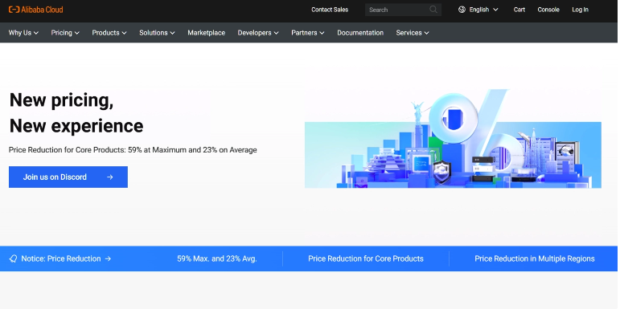Open the Cart
The image size is (620, 309).
point(519,10)
